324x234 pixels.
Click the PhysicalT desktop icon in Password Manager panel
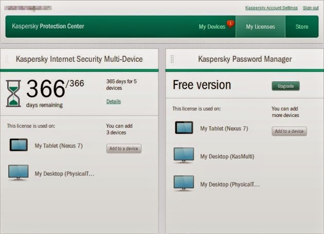point(184,183)
